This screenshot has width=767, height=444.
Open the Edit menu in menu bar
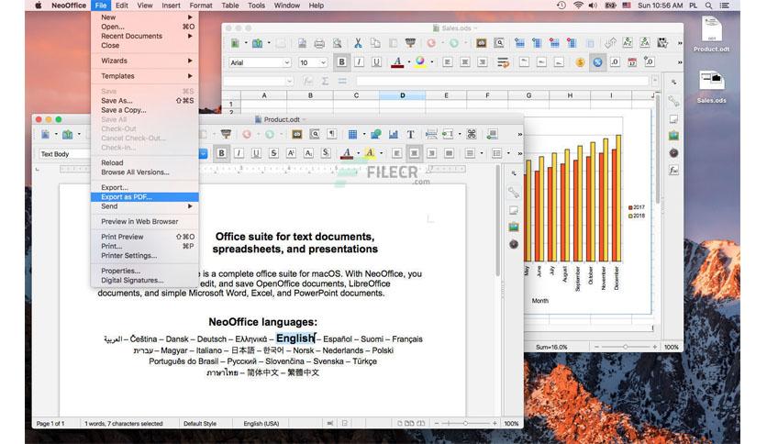pyautogui.click(x=122, y=6)
